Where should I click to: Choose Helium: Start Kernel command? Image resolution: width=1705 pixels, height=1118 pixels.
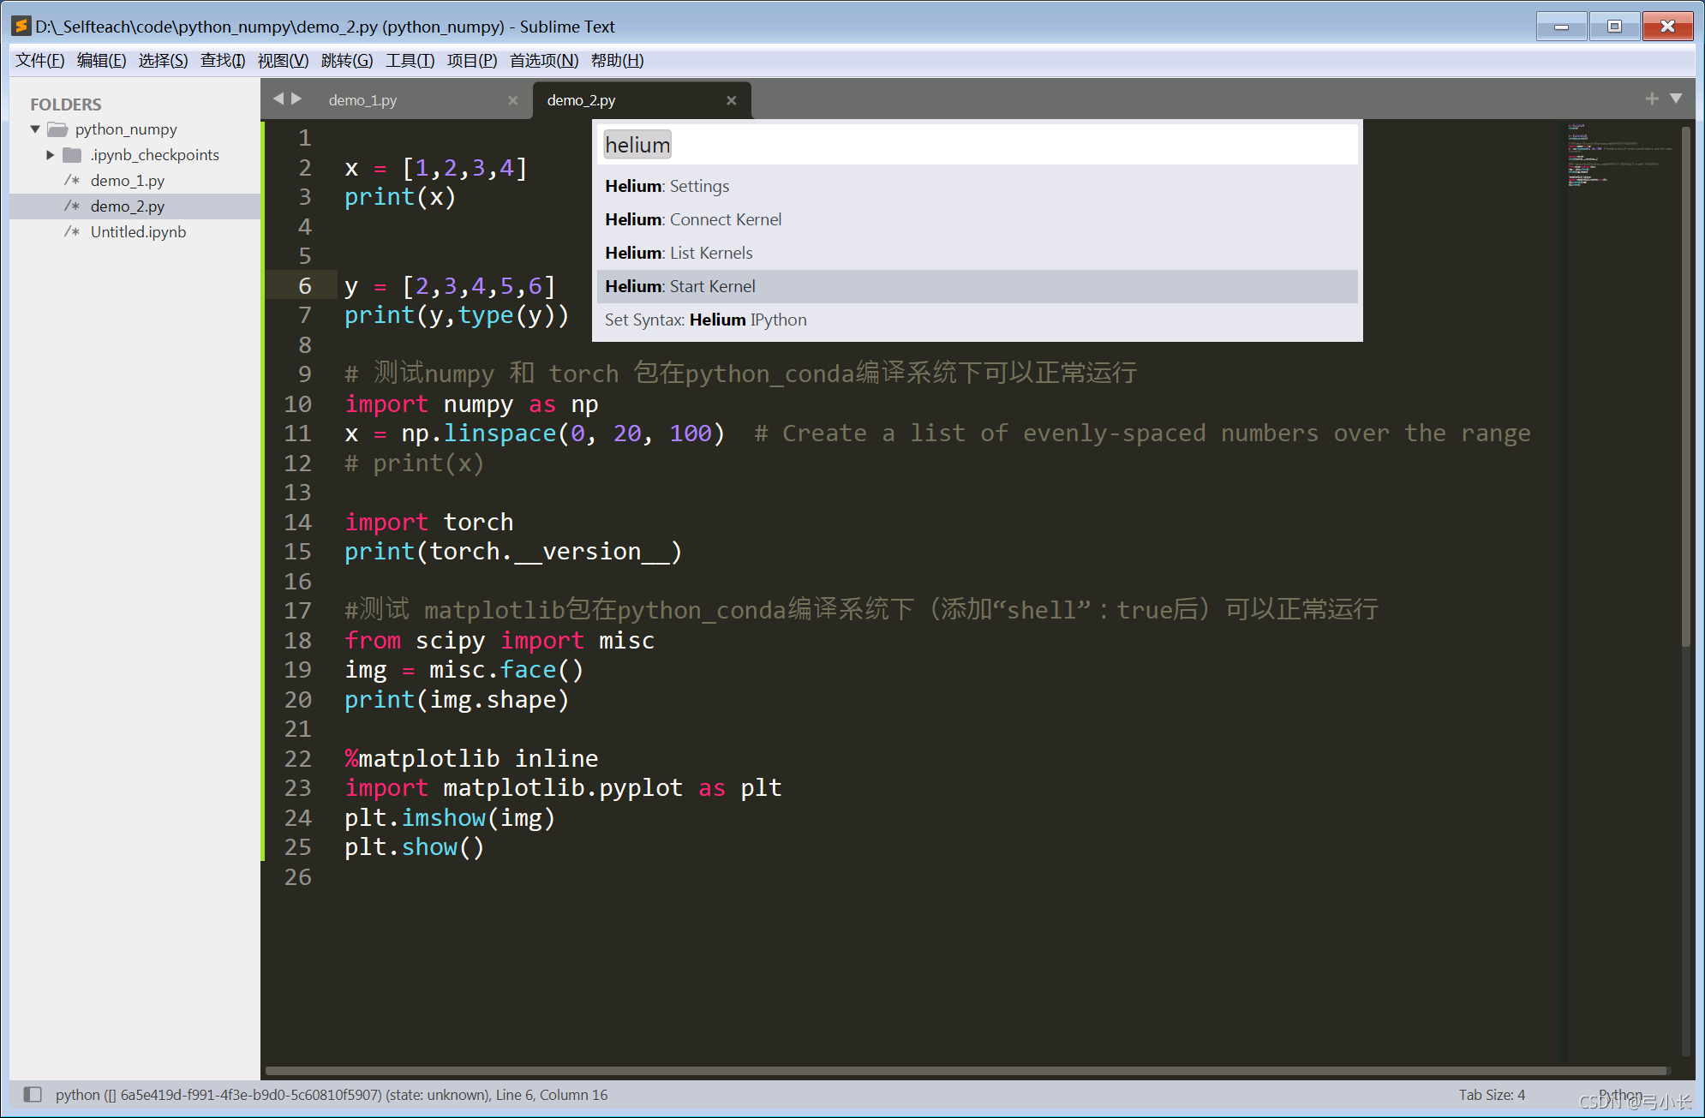(x=978, y=286)
